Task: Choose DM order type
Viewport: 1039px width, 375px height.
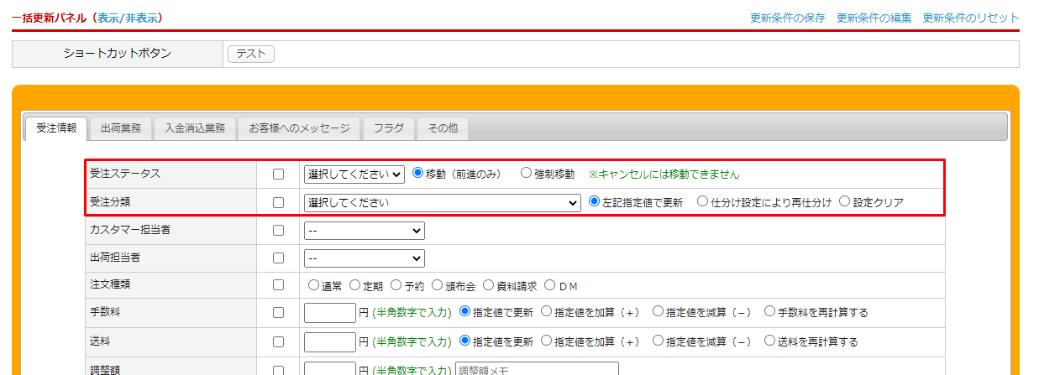Action: (551, 285)
